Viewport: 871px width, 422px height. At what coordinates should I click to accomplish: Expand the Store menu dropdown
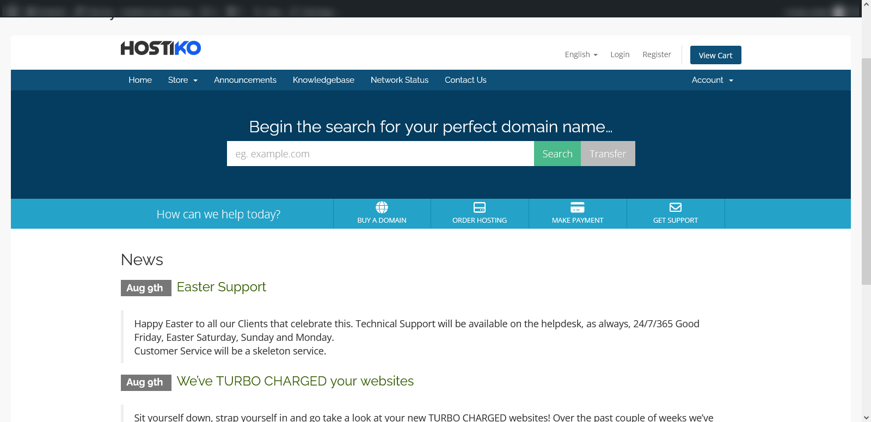coord(182,80)
